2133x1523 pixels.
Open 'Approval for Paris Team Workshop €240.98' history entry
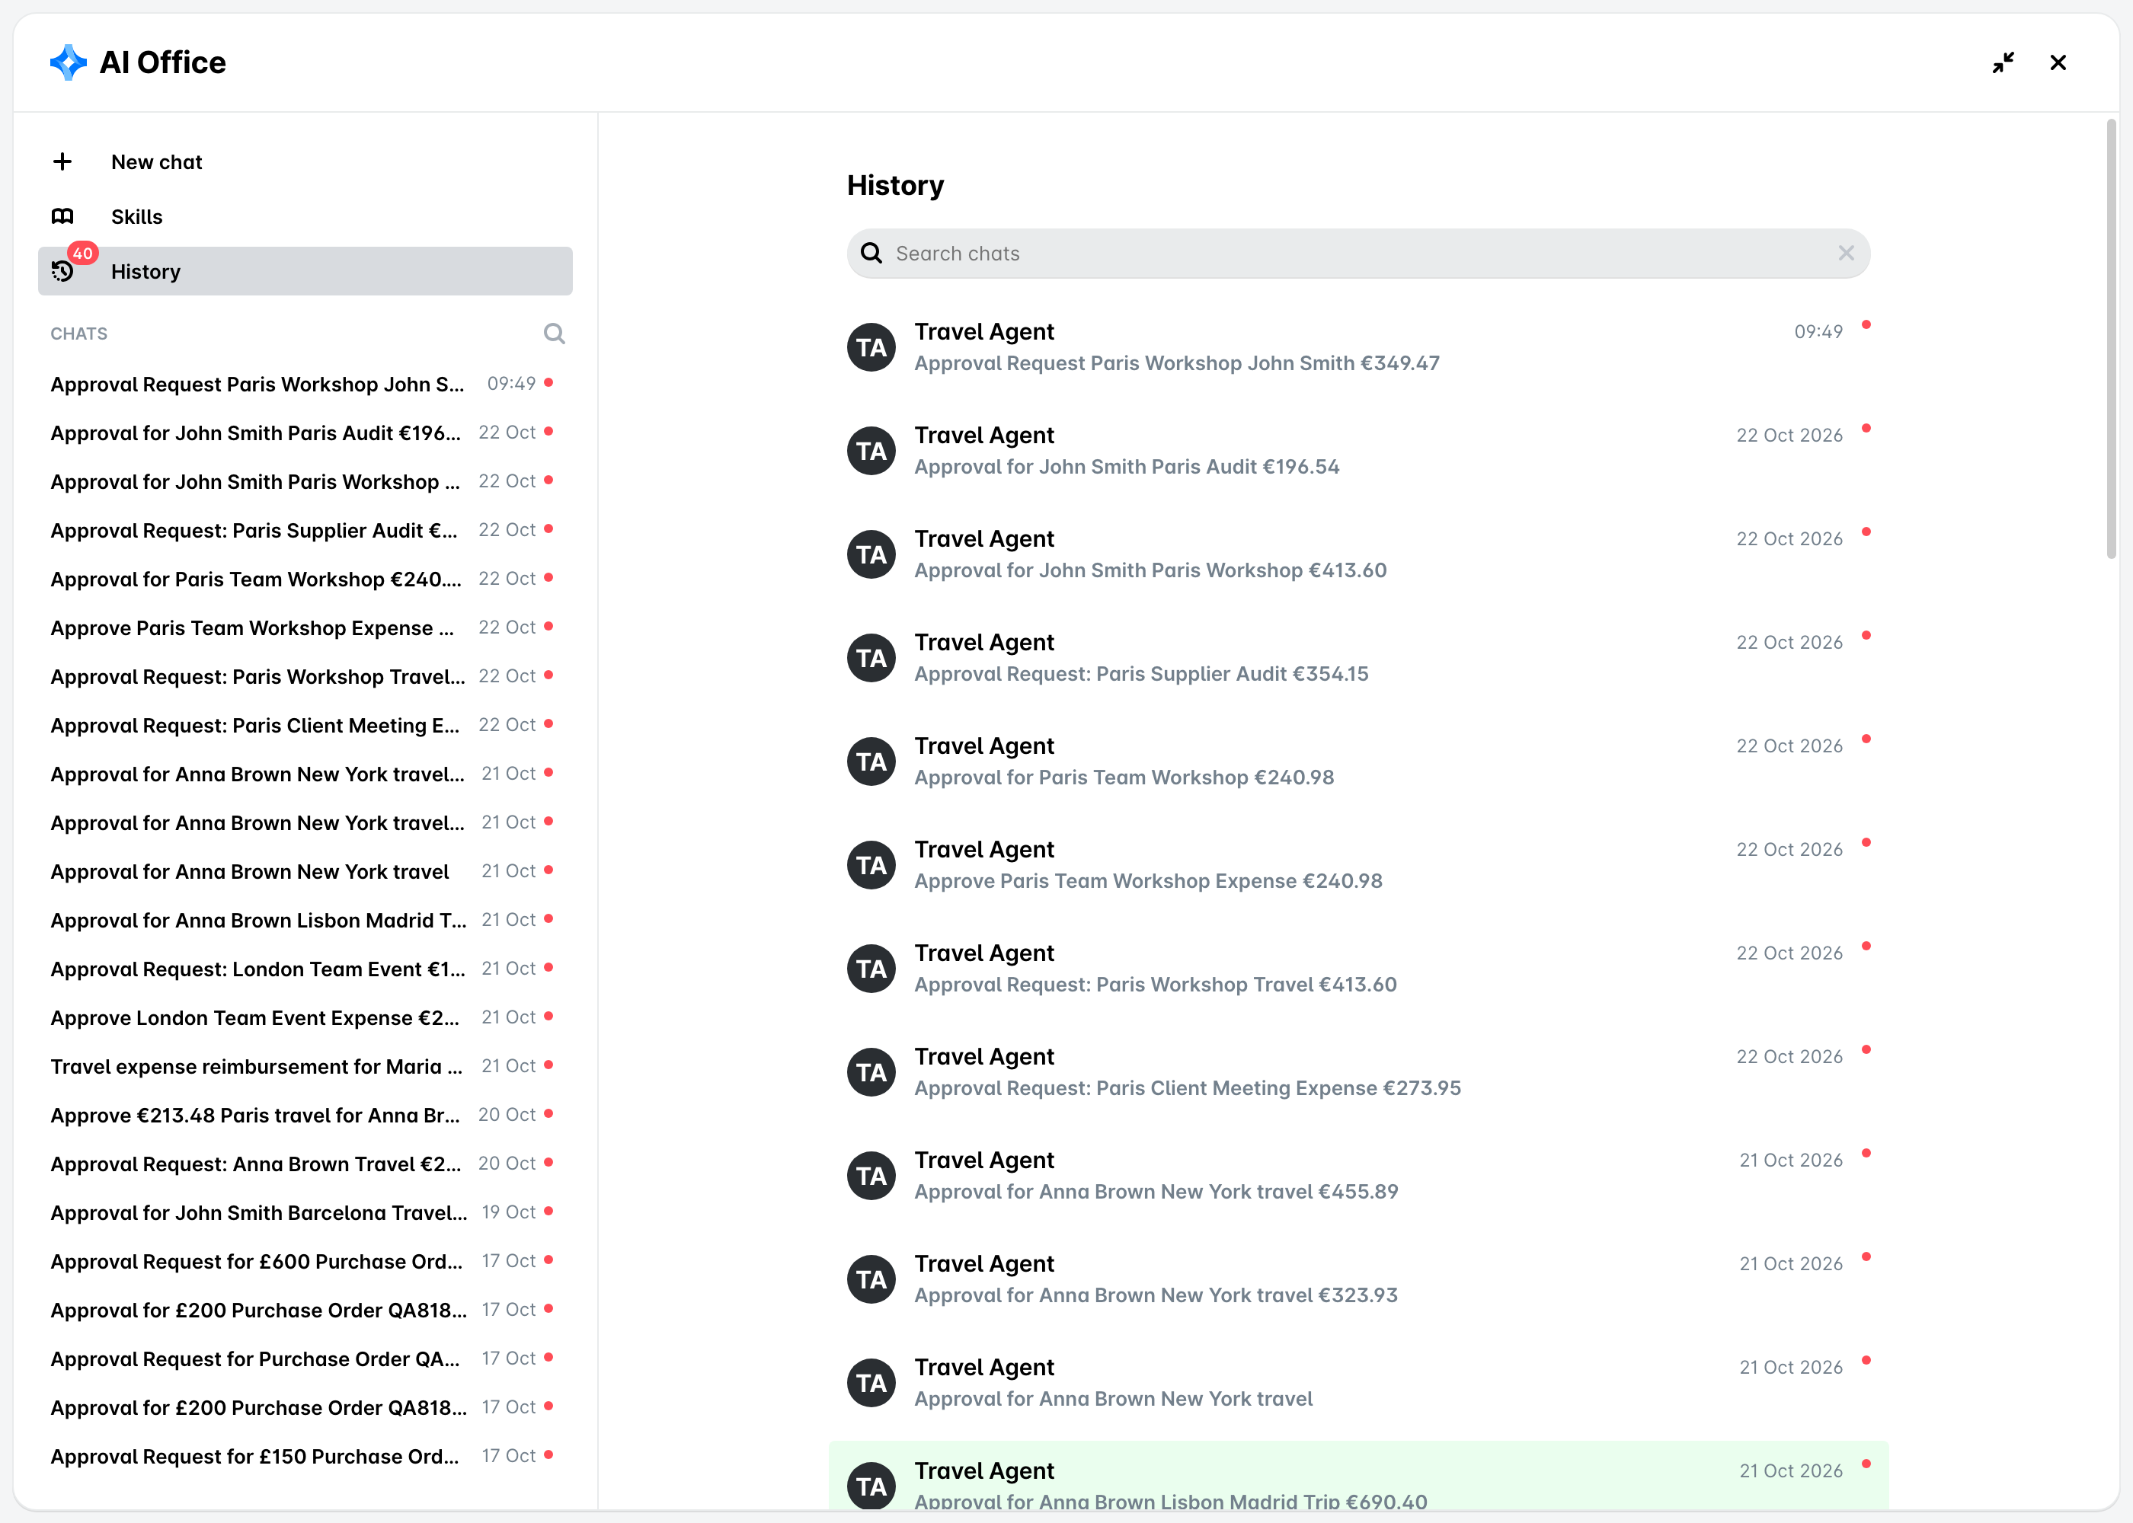point(1359,761)
